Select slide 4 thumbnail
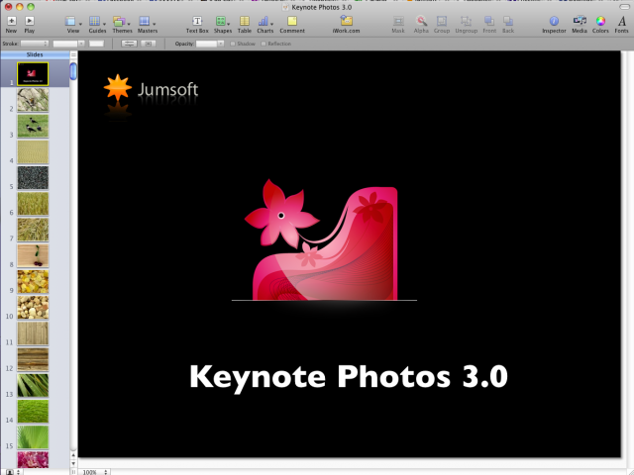This screenshot has height=475, width=634. click(x=33, y=151)
